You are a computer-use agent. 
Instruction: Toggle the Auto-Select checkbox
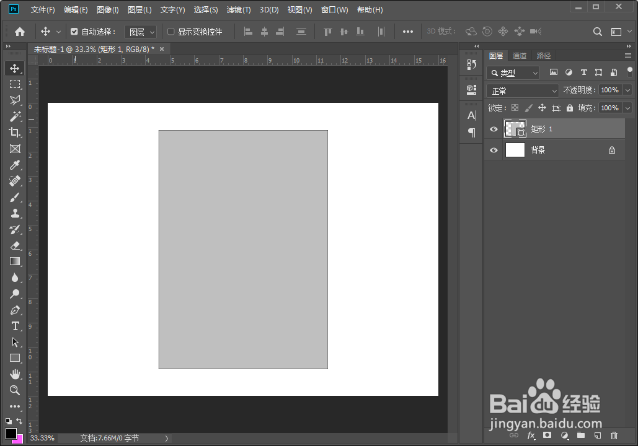click(x=74, y=32)
